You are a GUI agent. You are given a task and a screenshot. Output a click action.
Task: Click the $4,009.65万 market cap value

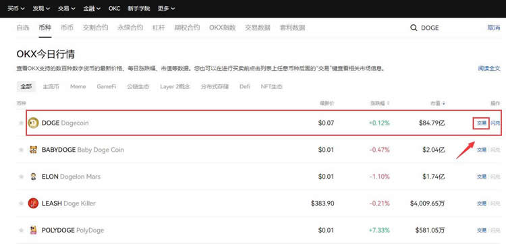[x=428, y=204]
